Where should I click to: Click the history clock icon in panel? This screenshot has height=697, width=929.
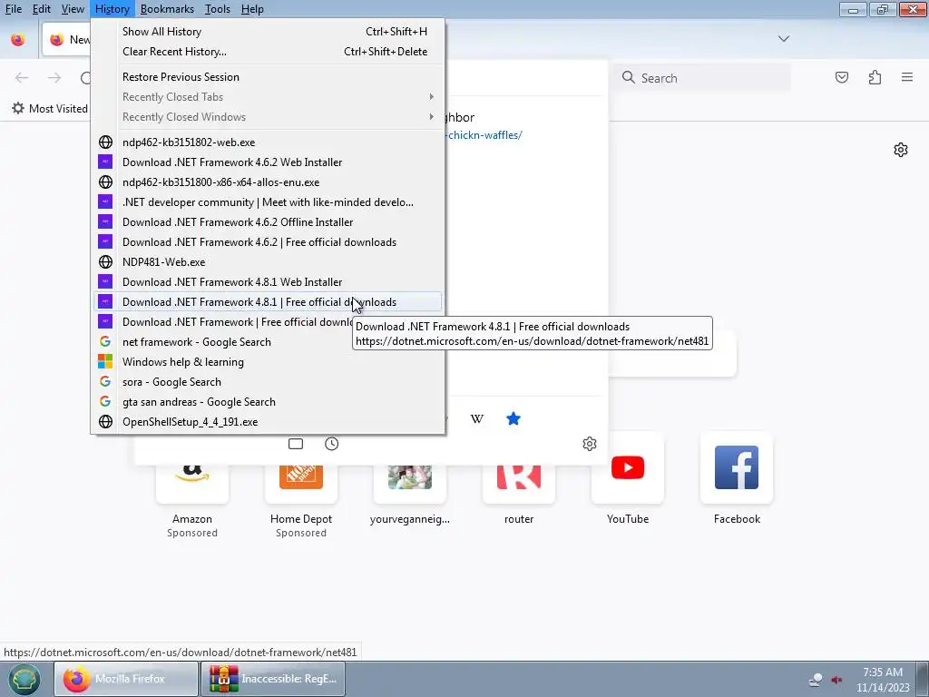click(331, 444)
